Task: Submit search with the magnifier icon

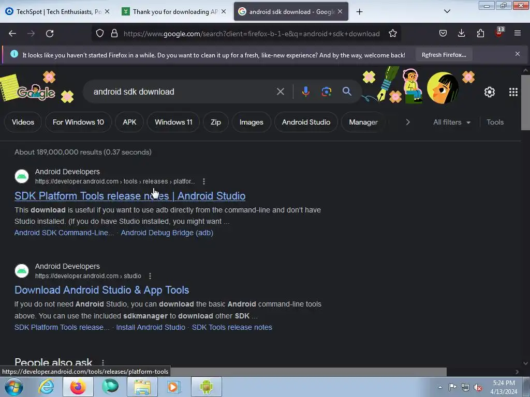Action: (x=347, y=91)
